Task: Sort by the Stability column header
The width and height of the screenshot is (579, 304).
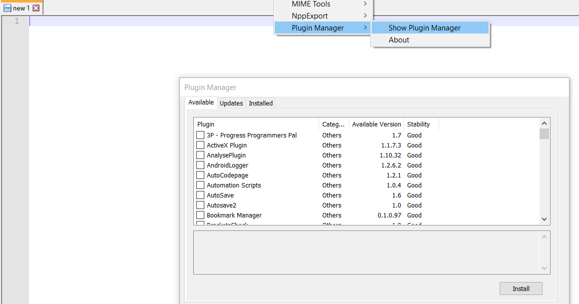Action: 421,124
